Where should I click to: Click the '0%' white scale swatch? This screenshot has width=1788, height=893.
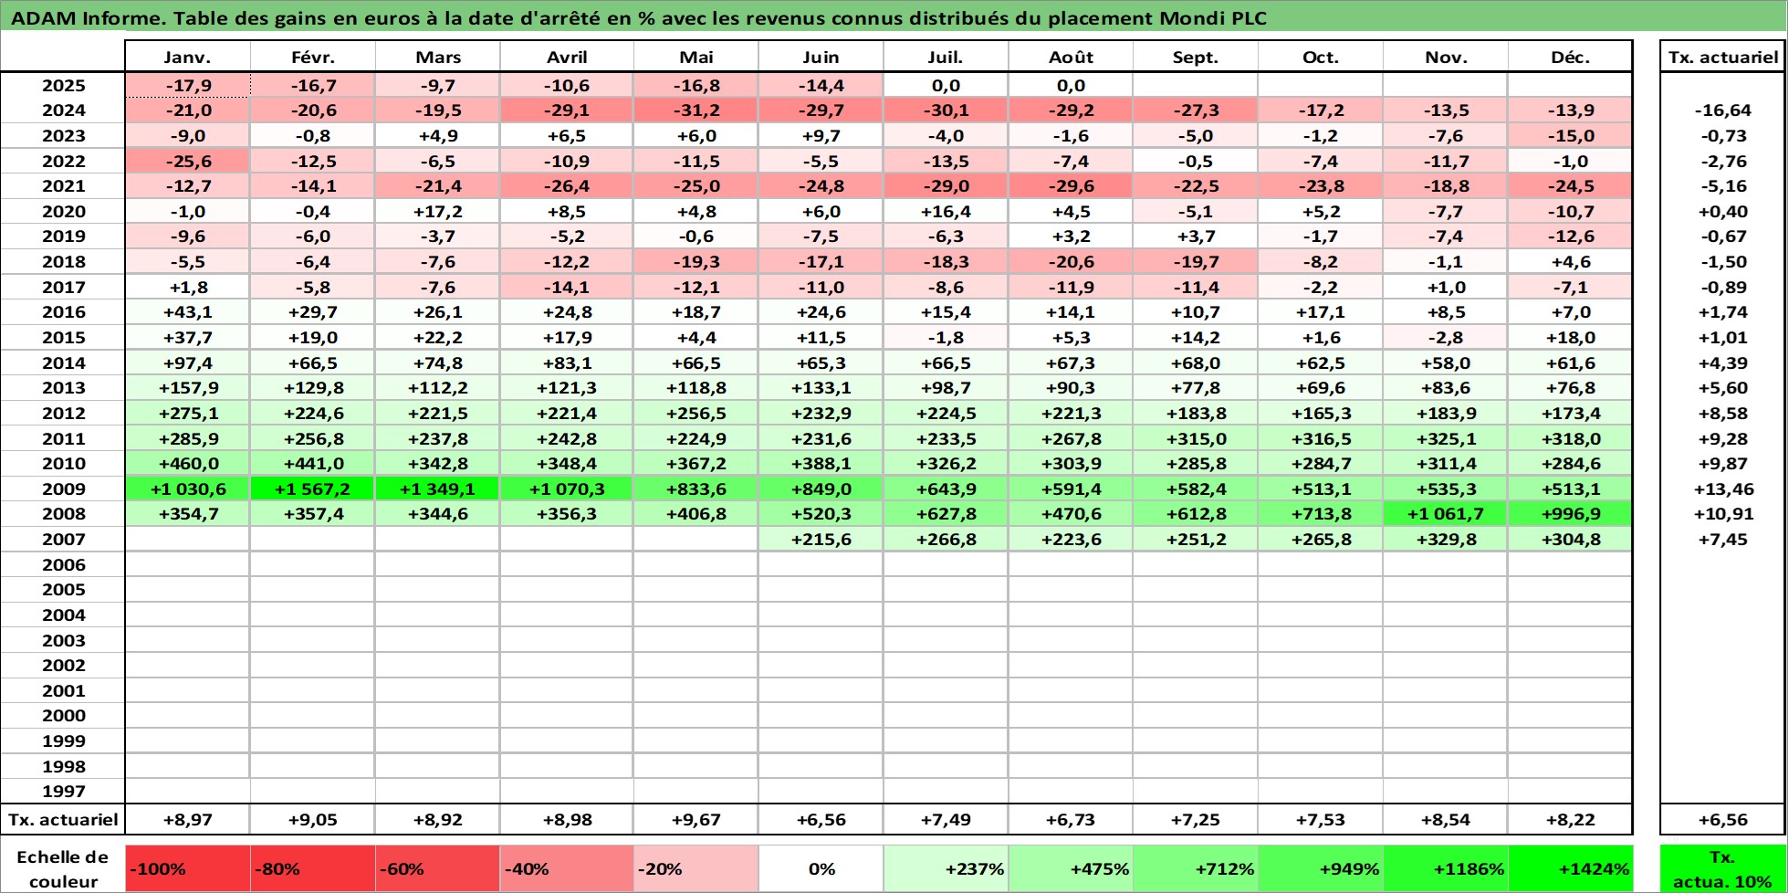821,868
